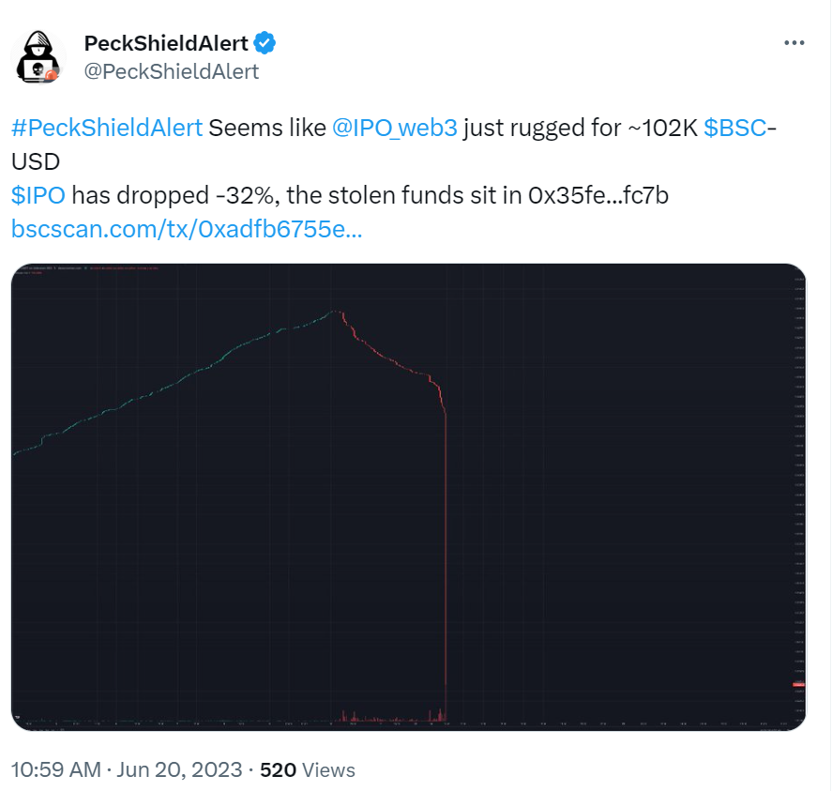The height and width of the screenshot is (791, 832).
Task: Open the PeckShieldAlert profile avatar
Action: coord(38,56)
